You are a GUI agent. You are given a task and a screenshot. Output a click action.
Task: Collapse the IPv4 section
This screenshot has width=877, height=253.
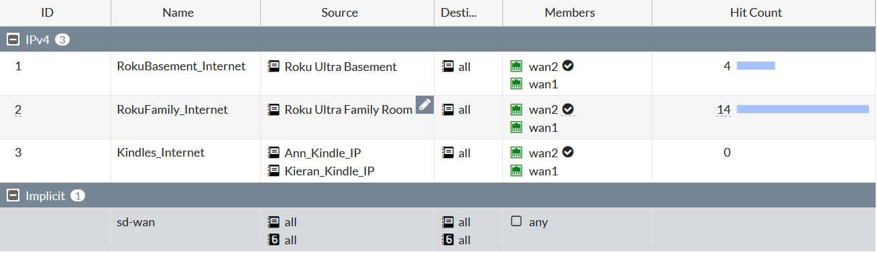click(x=13, y=39)
